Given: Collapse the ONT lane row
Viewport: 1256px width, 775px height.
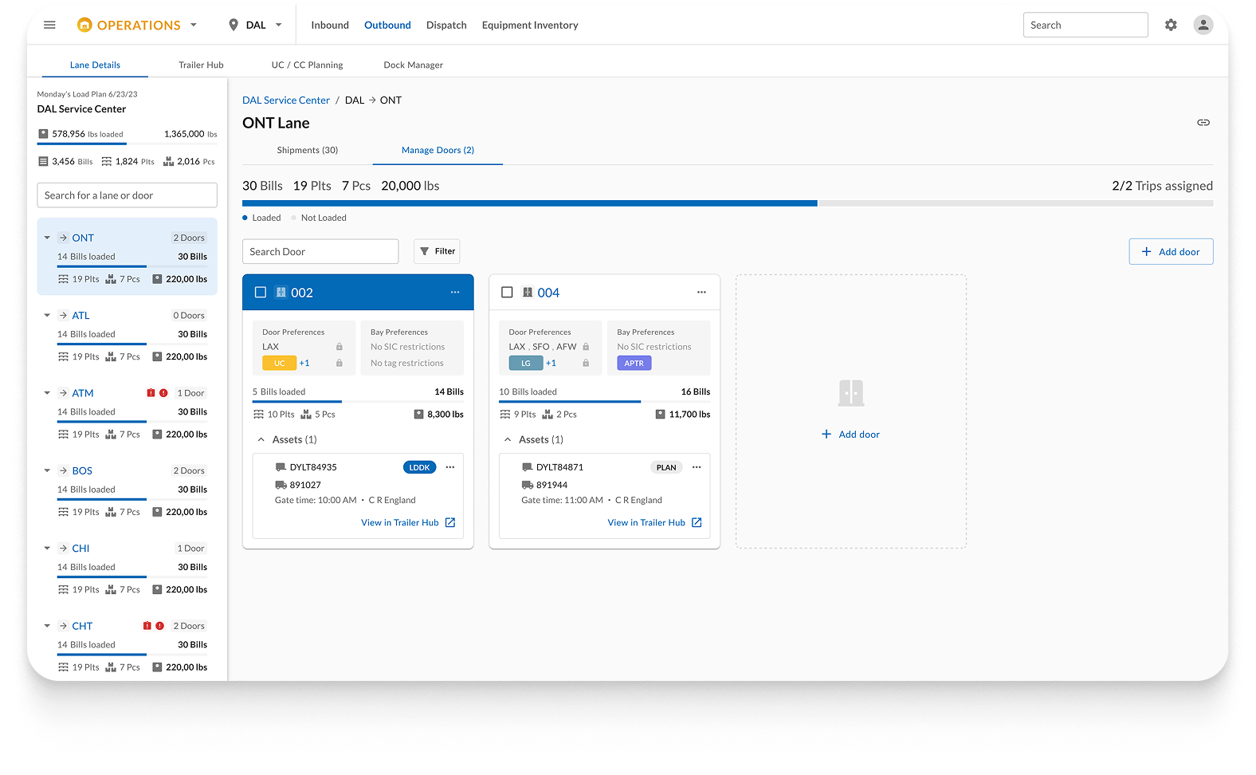Looking at the screenshot, I should [x=47, y=238].
